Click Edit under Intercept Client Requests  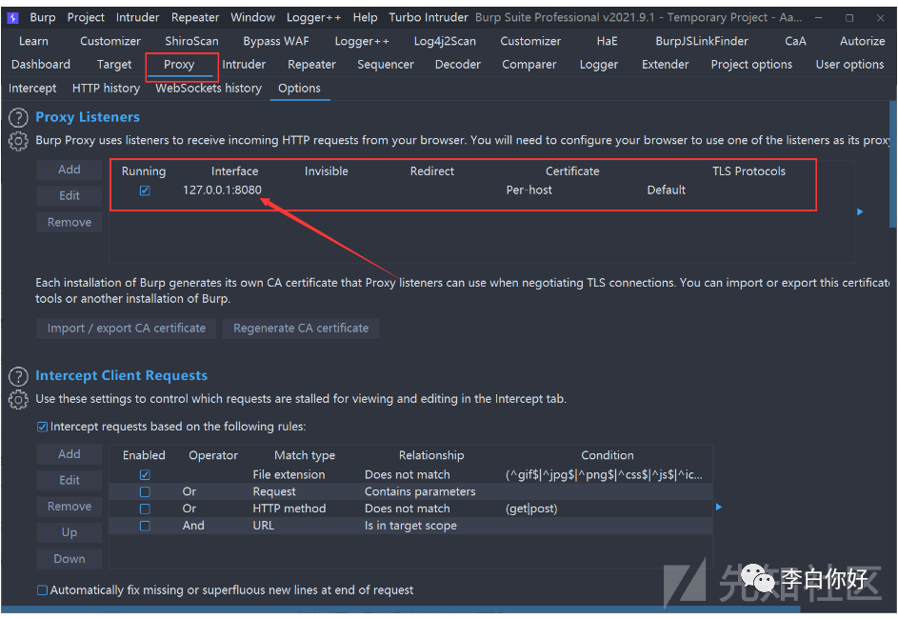tap(70, 480)
